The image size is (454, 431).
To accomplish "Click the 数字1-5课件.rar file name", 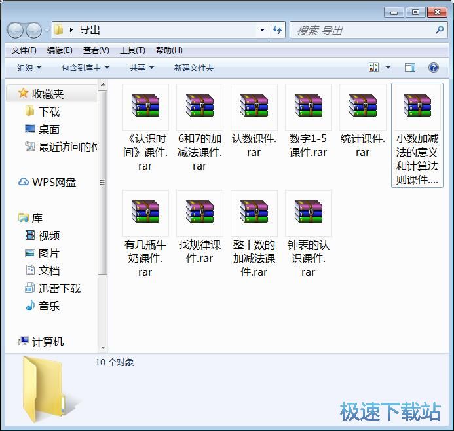I will pyautogui.click(x=309, y=145).
